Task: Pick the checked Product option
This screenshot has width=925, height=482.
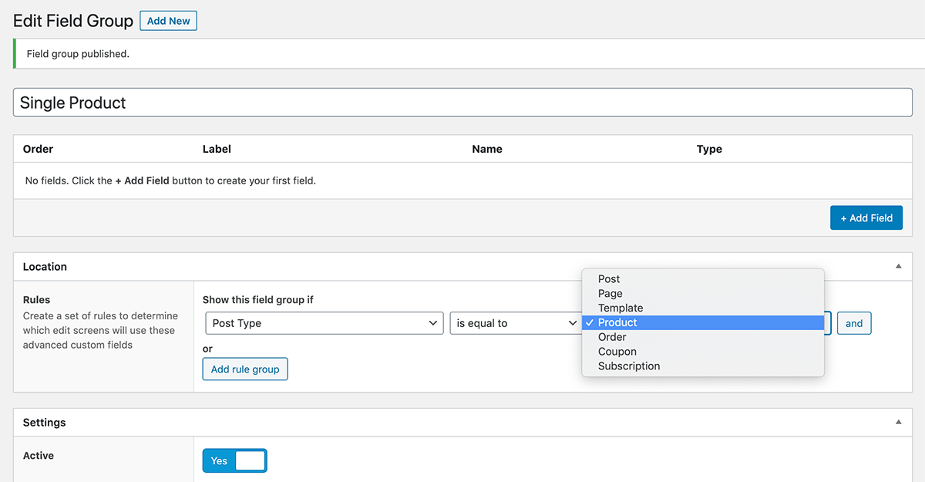Action: click(x=617, y=323)
